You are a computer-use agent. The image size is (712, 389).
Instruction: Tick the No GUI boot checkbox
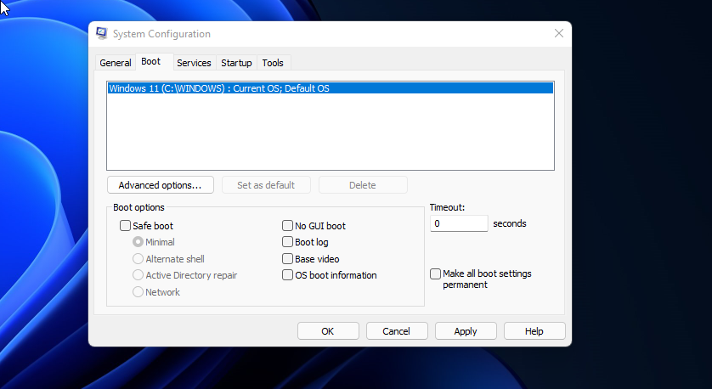[x=288, y=226]
